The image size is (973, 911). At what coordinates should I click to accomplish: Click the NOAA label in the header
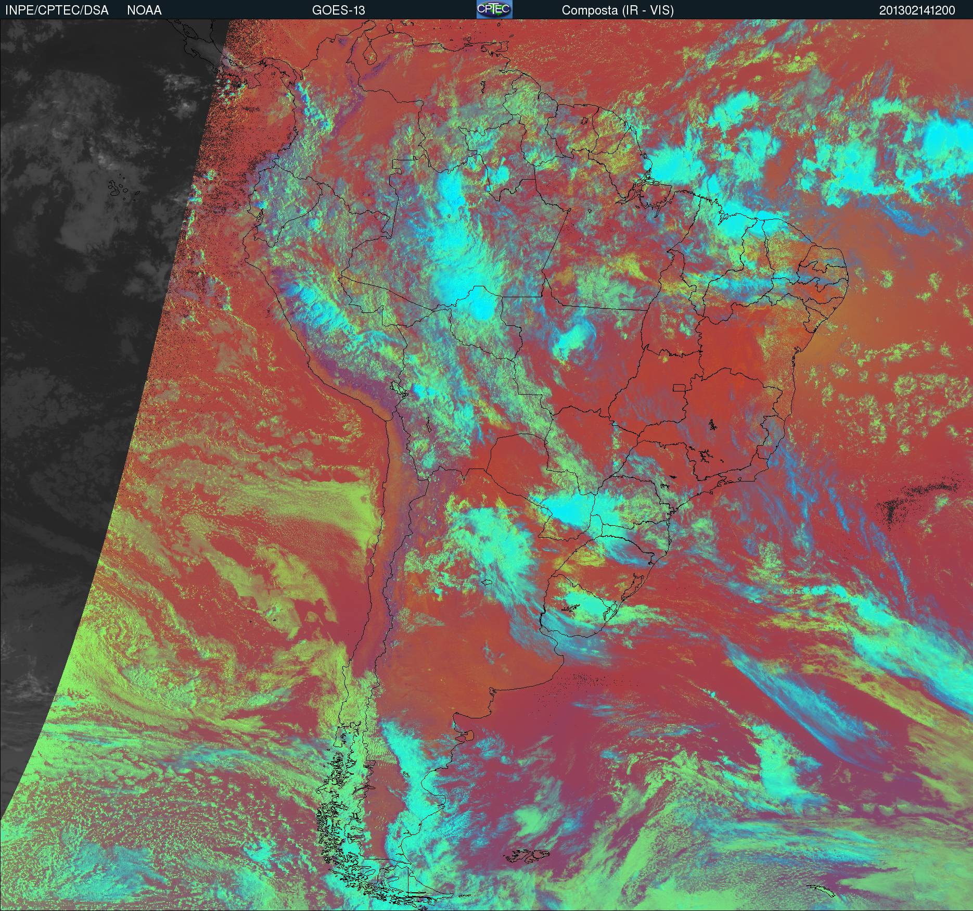click(144, 10)
